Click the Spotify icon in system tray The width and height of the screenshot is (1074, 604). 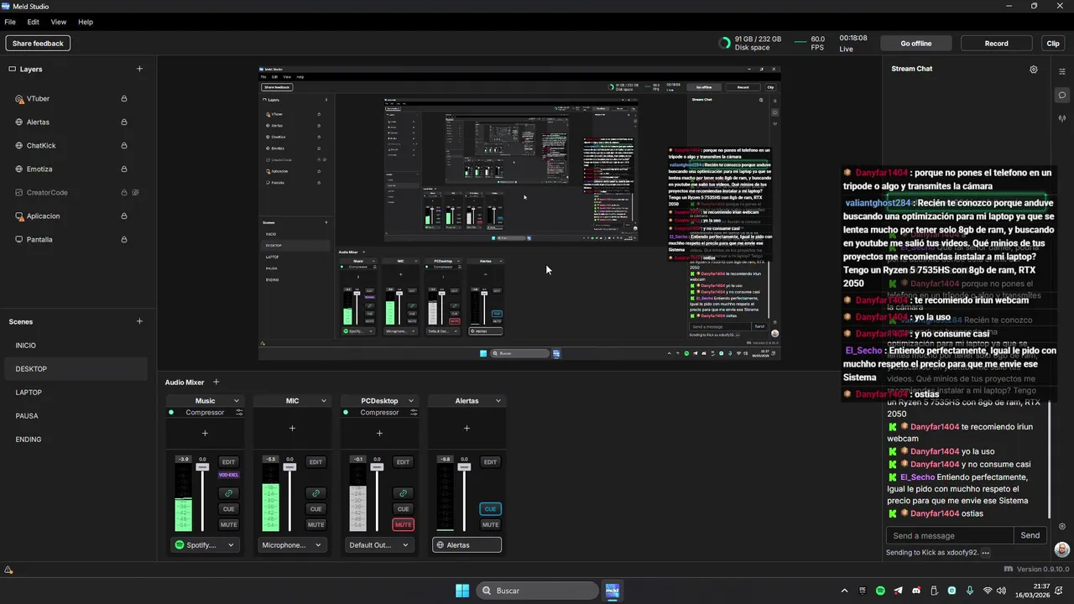[x=880, y=591]
